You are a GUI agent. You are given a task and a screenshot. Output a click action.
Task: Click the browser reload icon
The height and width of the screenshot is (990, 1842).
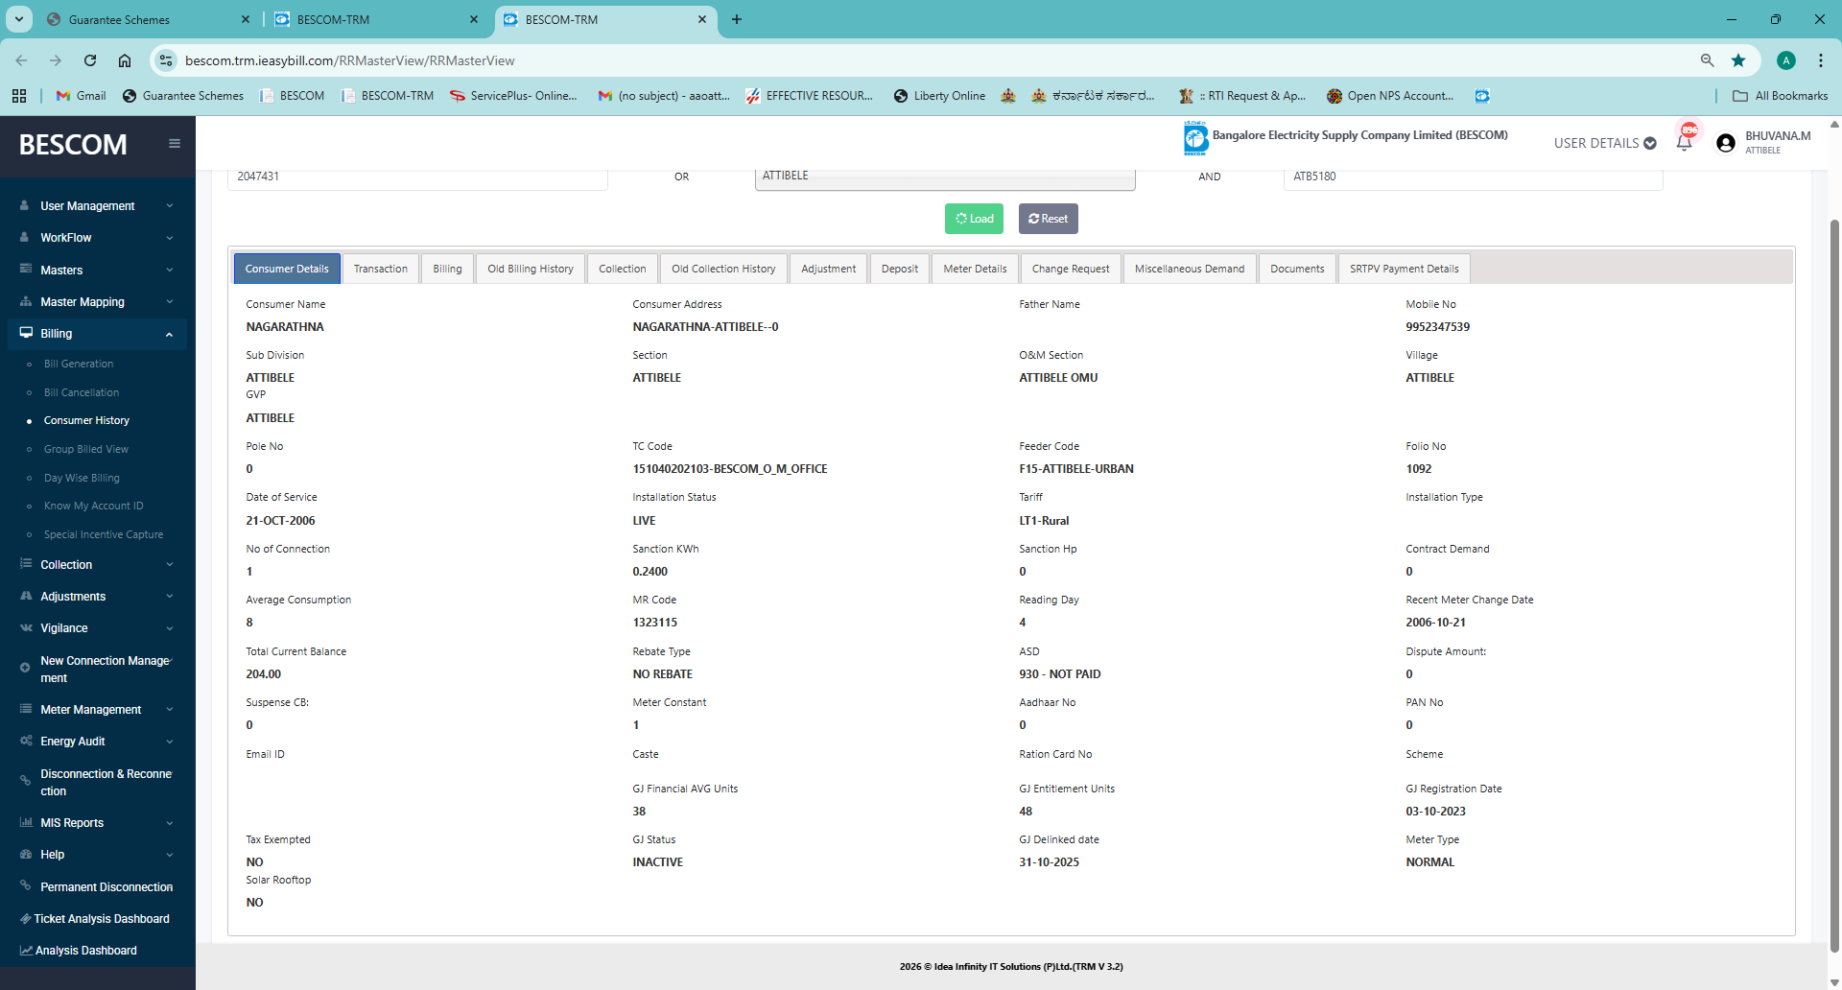(x=90, y=60)
